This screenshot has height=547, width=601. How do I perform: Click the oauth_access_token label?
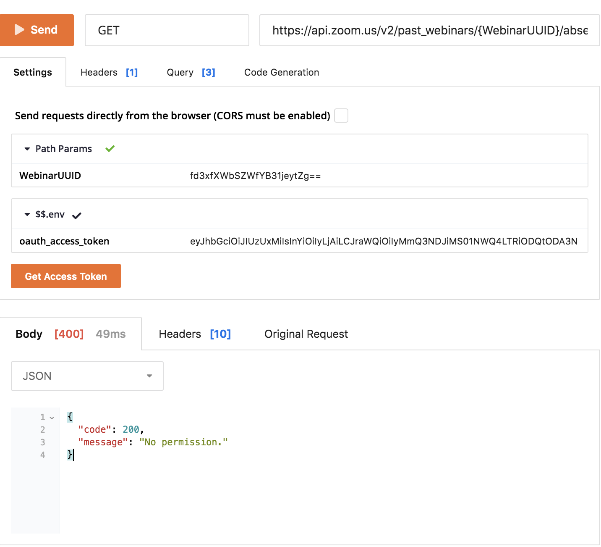click(64, 241)
